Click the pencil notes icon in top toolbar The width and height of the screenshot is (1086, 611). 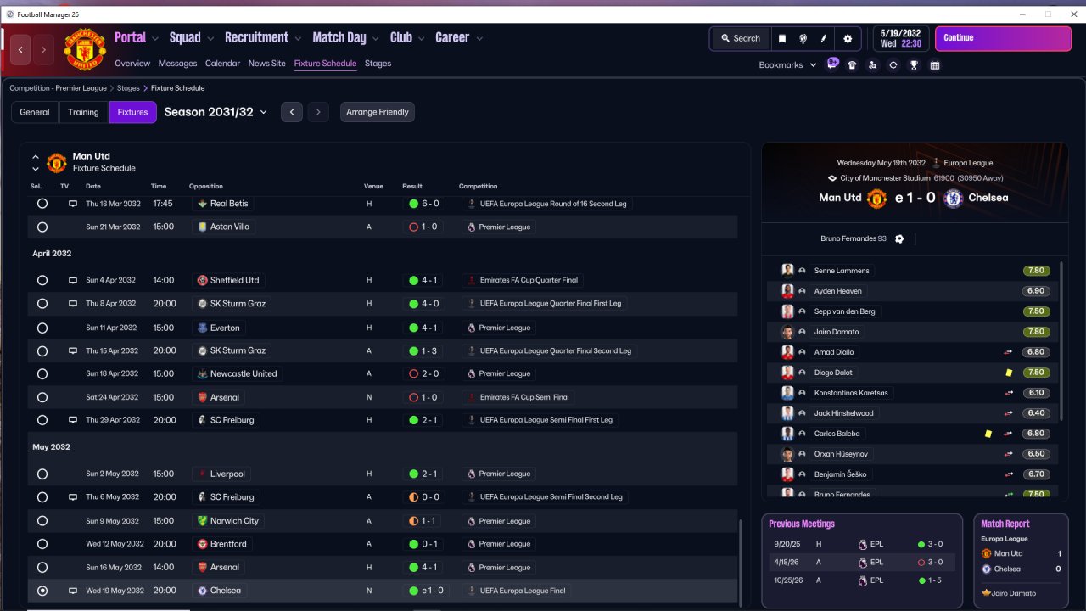[x=823, y=38]
